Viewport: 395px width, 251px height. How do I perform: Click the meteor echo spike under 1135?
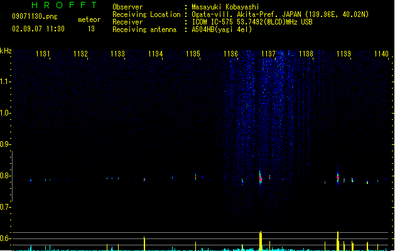click(x=195, y=176)
